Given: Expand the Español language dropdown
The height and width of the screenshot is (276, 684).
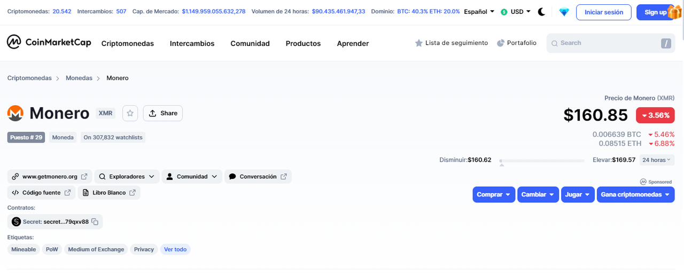Looking at the screenshot, I should [479, 12].
